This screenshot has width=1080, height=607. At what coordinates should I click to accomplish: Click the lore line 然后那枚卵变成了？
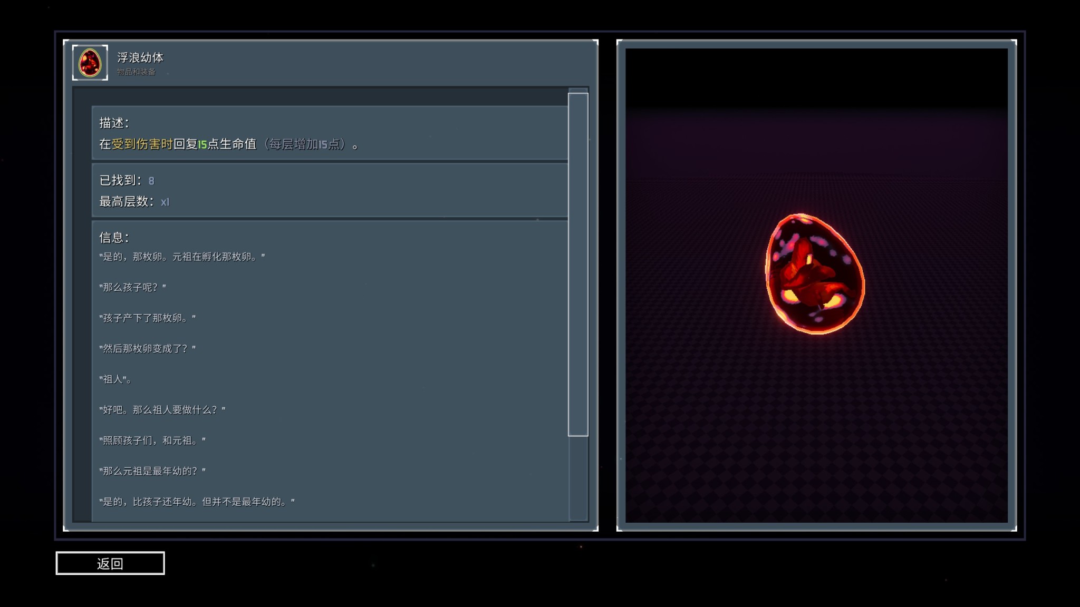[147, 349]
